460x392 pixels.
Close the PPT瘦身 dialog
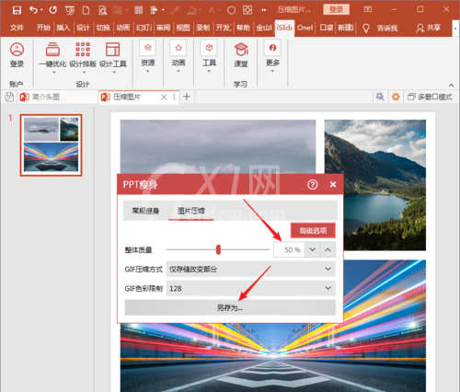click(x=333, y=184)
